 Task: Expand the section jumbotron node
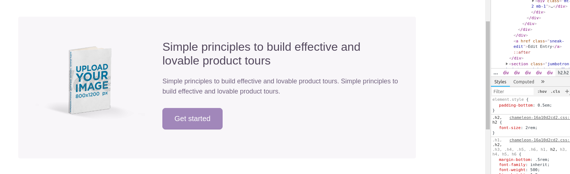[x=507, y=64]
